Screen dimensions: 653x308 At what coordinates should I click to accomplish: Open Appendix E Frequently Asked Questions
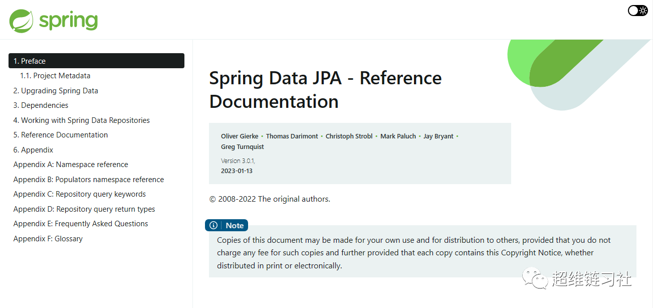click(x=81, y=224)
